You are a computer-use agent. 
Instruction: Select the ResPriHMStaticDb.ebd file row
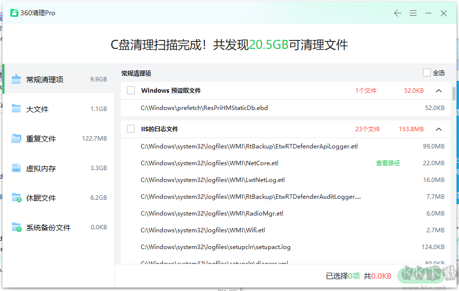pos(285,108)
